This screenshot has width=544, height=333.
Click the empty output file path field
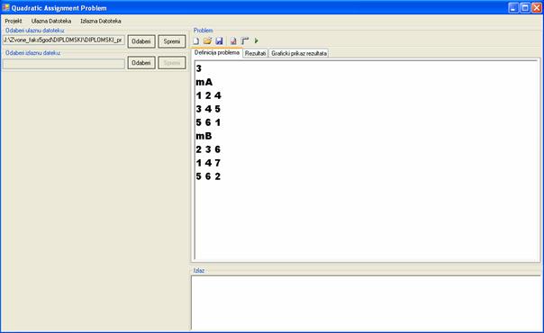click(x=63, y=63)
